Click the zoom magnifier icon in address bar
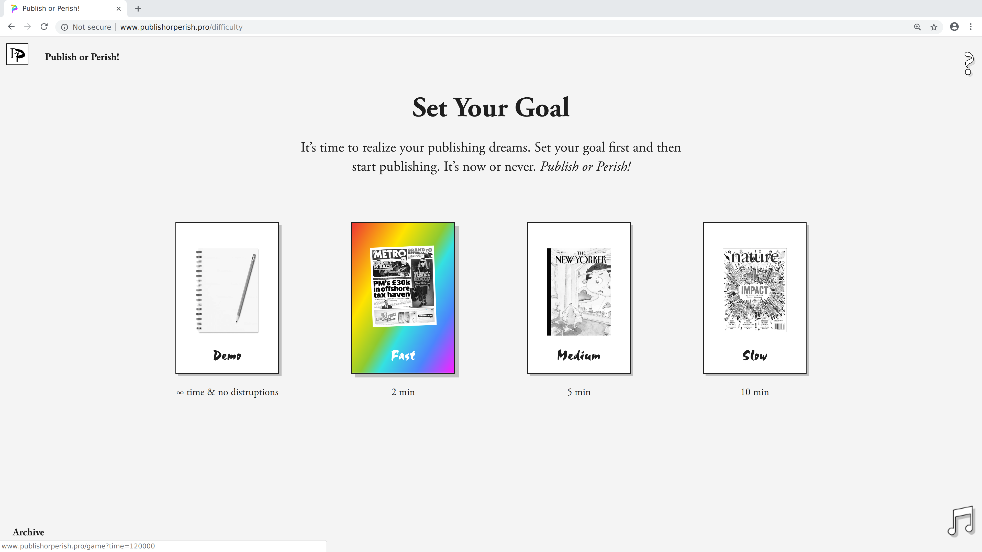Screen dimensions: 982x552 917,27
